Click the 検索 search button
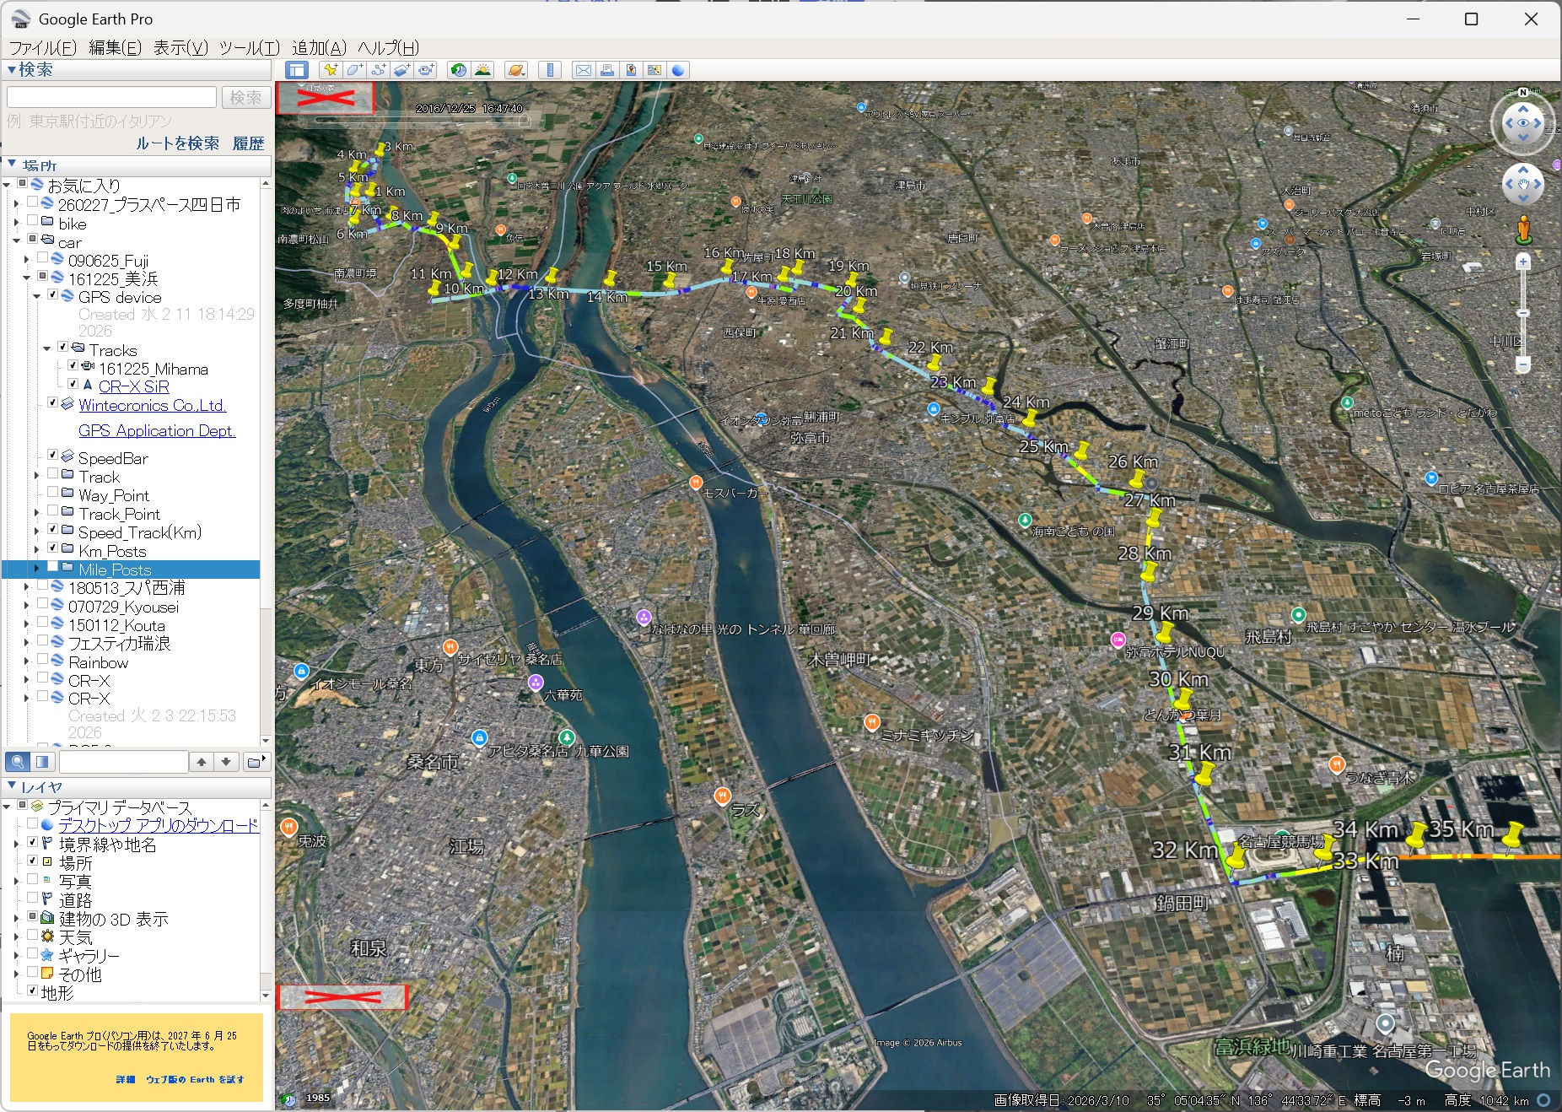 click(246, 98)
